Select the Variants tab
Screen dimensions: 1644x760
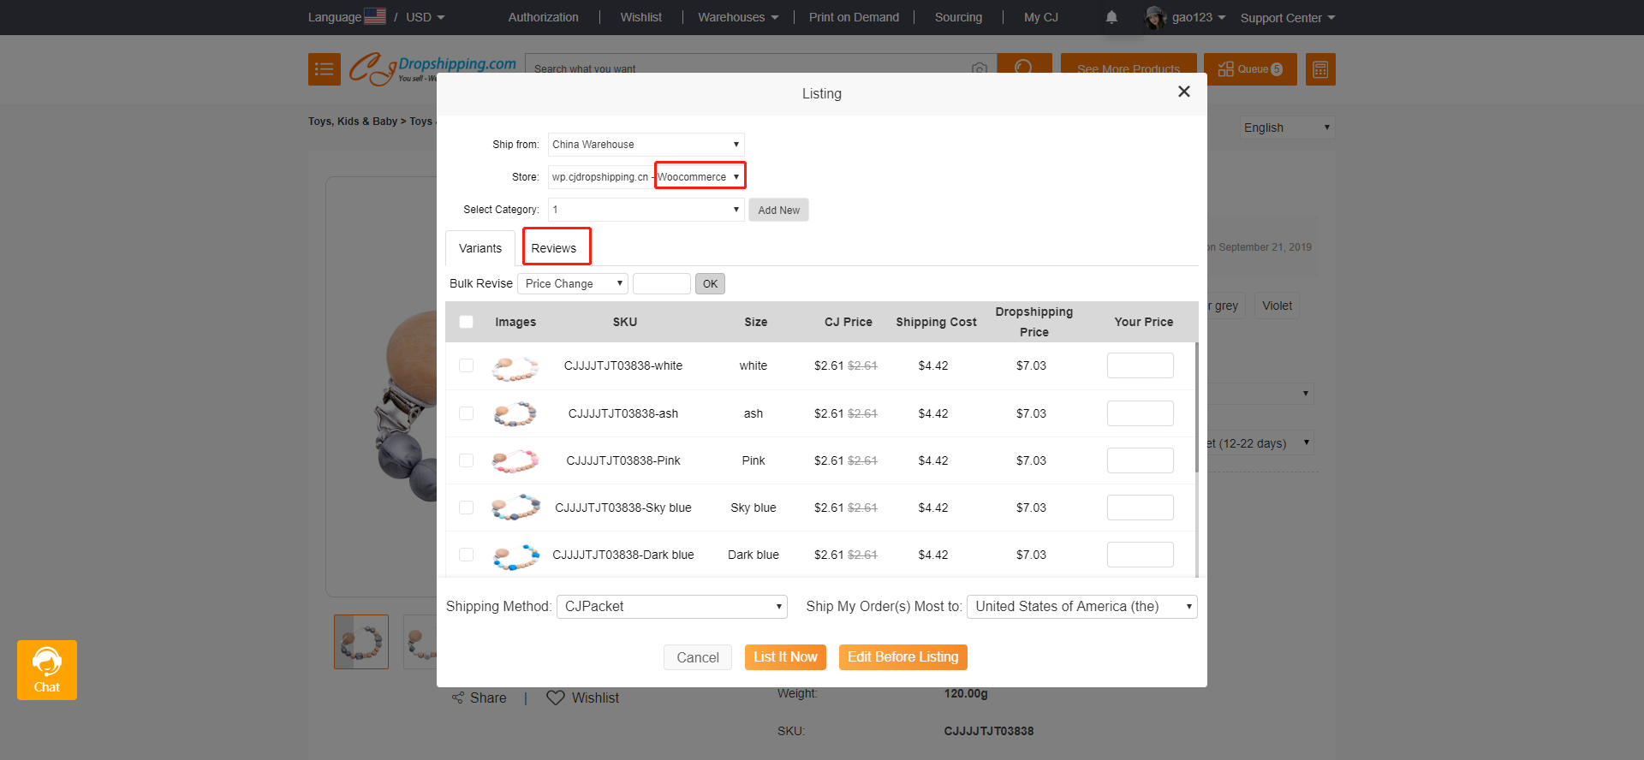(x=479, y=248)
